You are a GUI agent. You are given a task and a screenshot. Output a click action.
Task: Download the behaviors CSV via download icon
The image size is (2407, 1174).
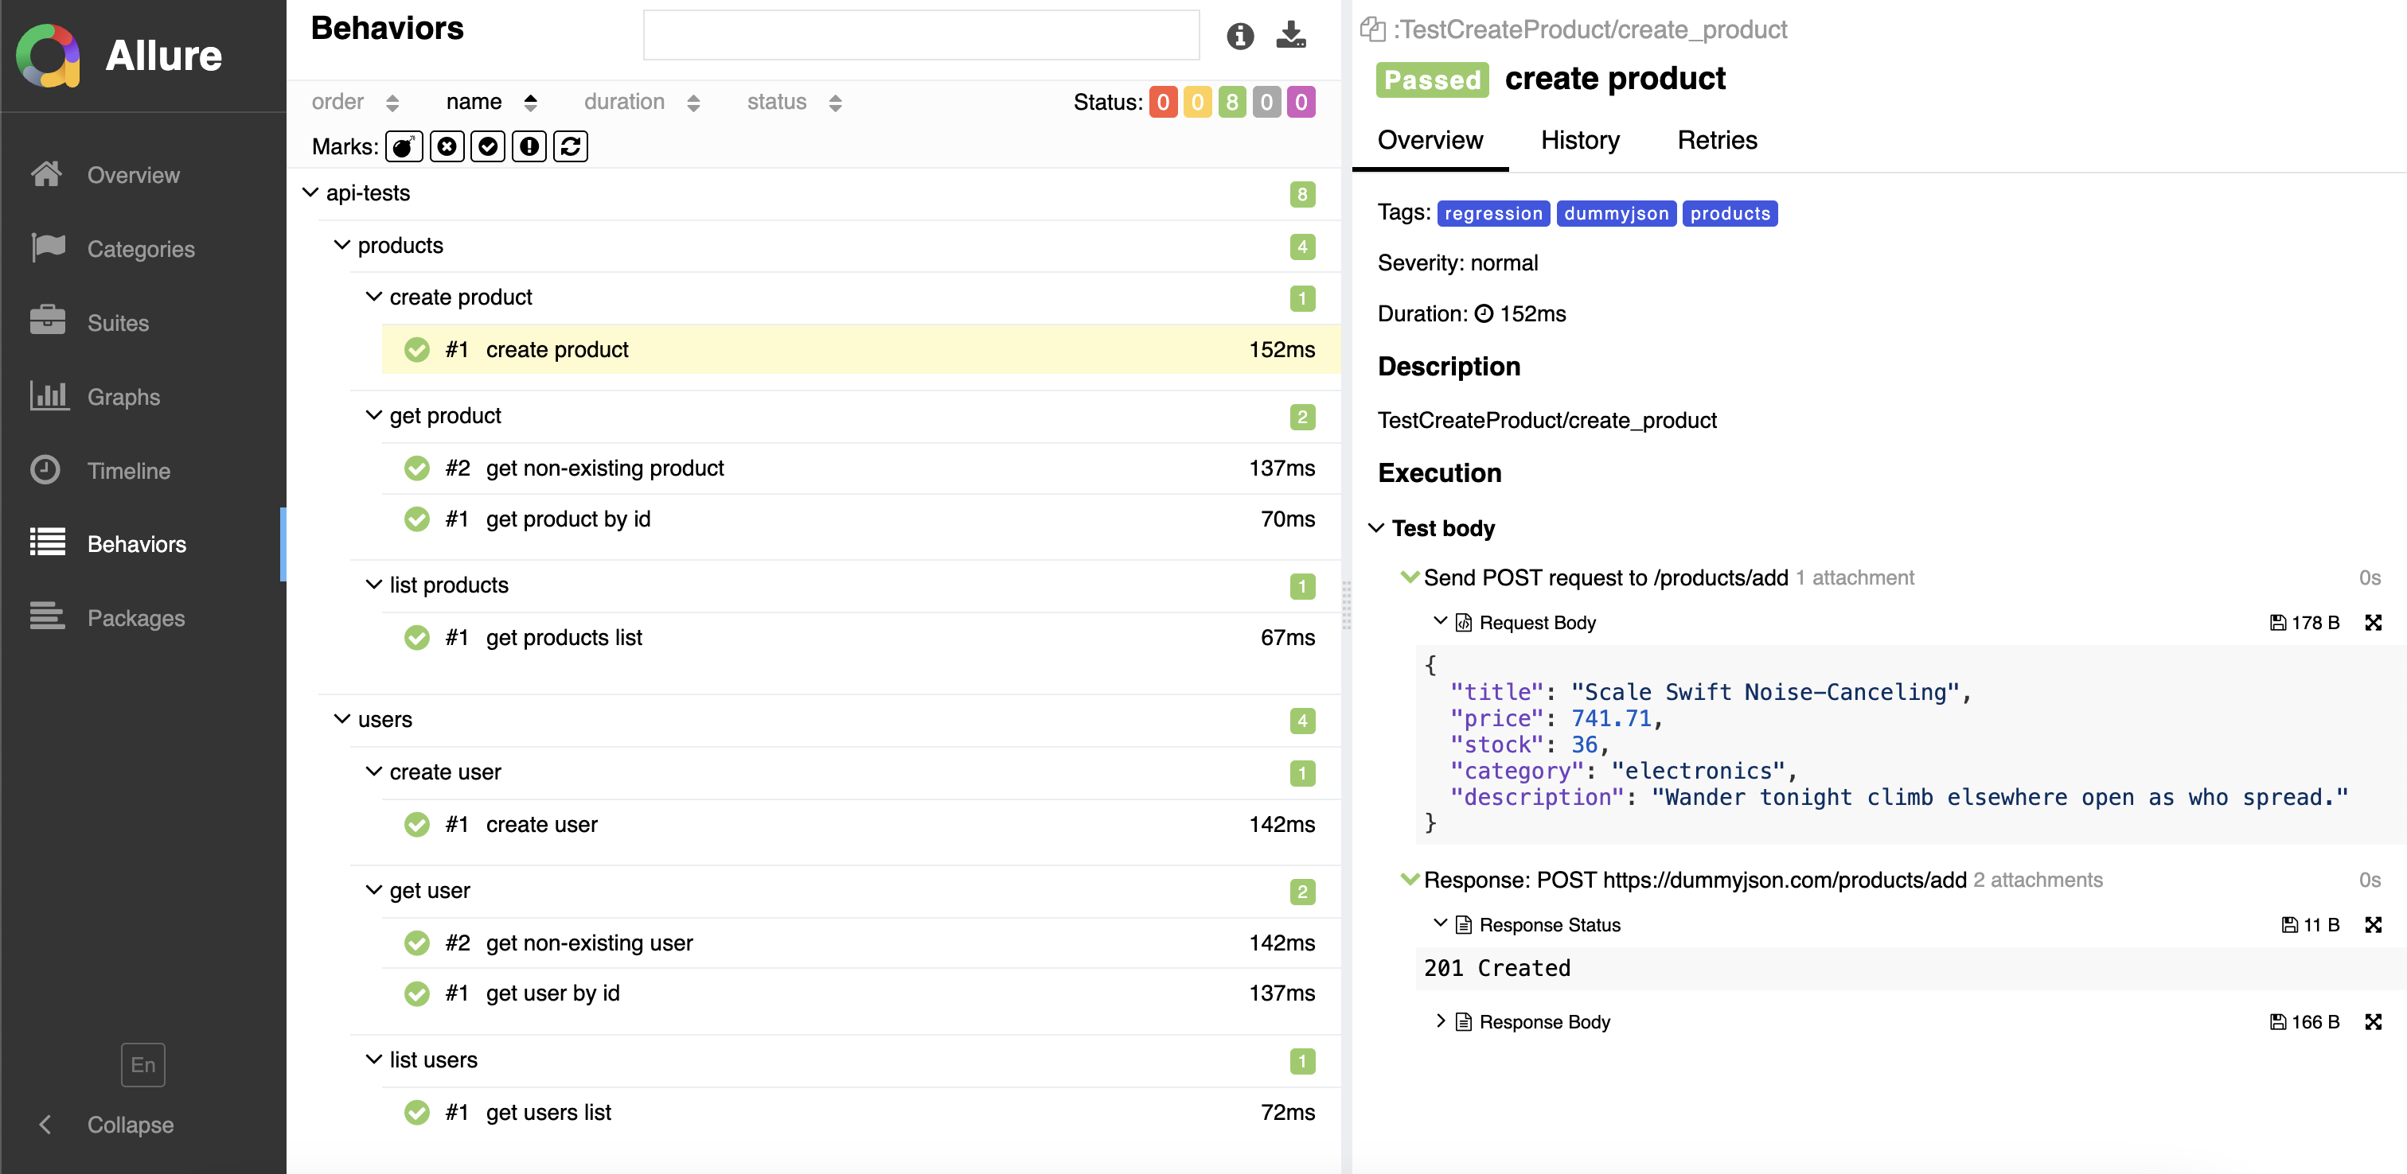pos(1291,36)
